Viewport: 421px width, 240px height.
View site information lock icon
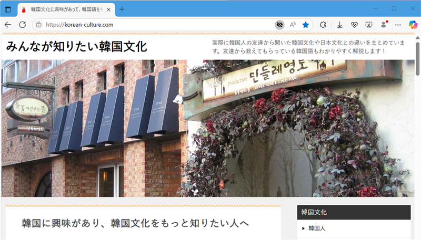[x=38, y=25]
